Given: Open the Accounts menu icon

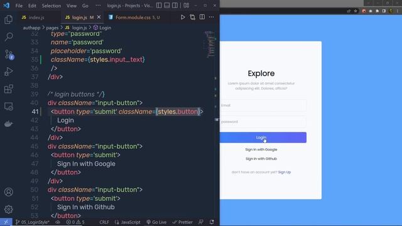Looking at the screenshot, I should (8, 192).
